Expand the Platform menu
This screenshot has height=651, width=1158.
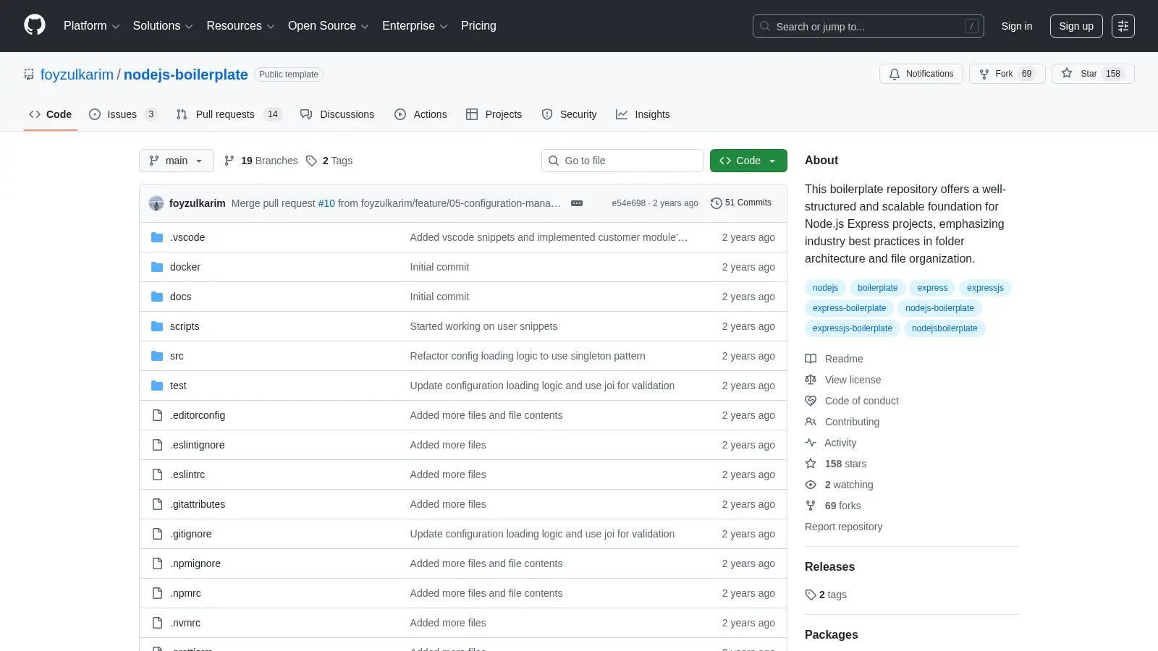(92, 26)
